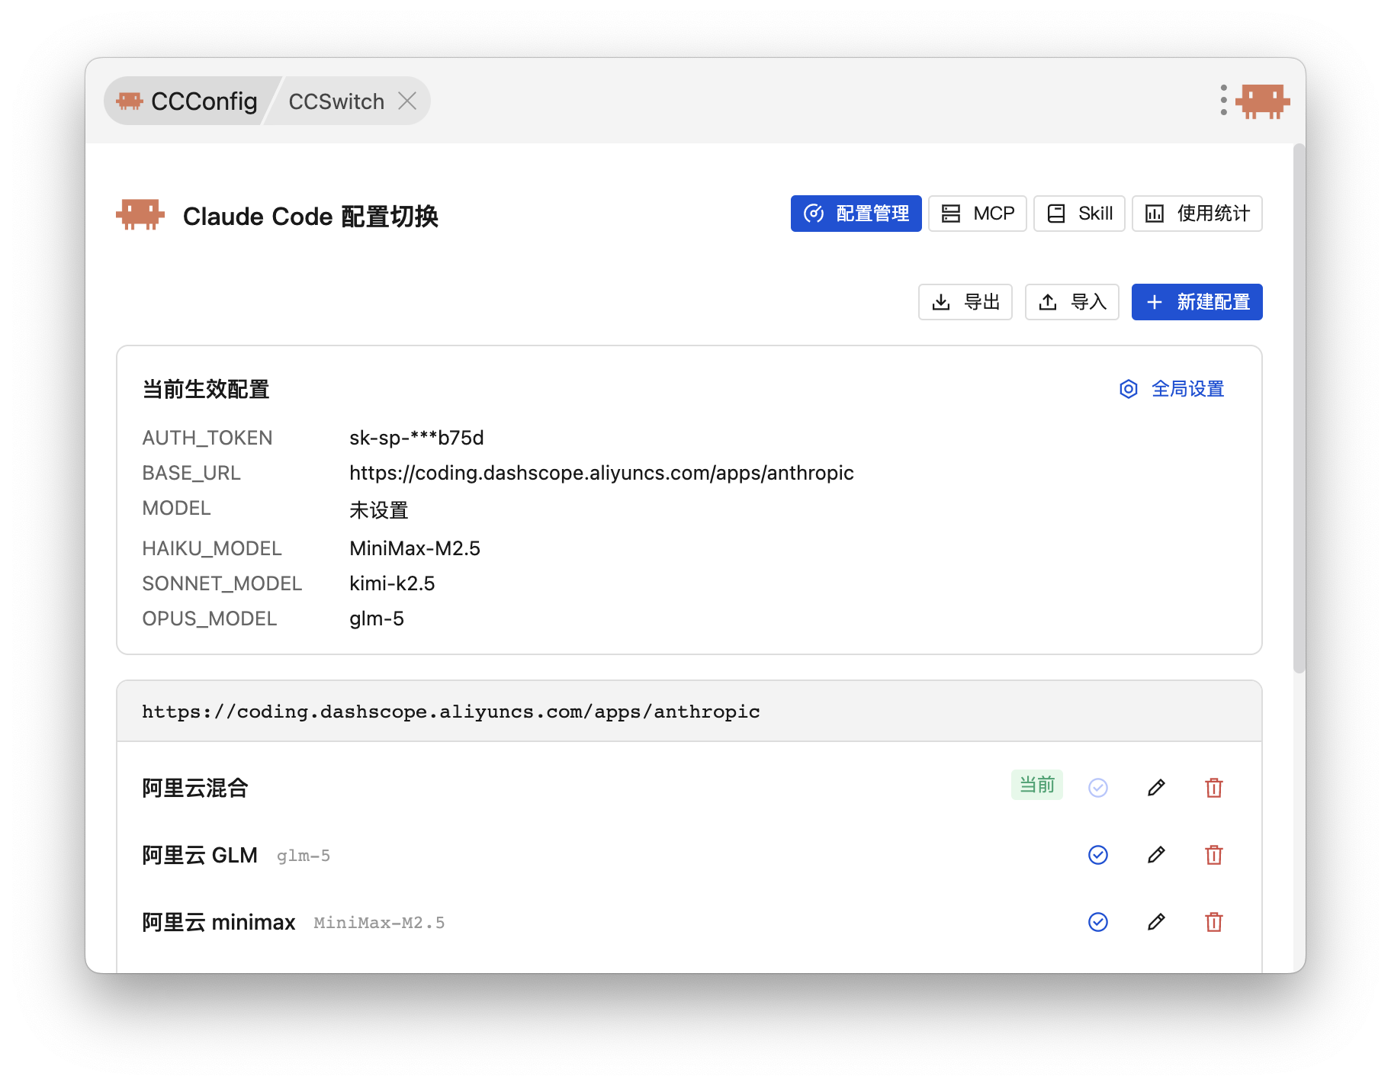This screenshot has height=1086, width=1391.
Task: Open the MCP tab
Action: tap(977, 214)
